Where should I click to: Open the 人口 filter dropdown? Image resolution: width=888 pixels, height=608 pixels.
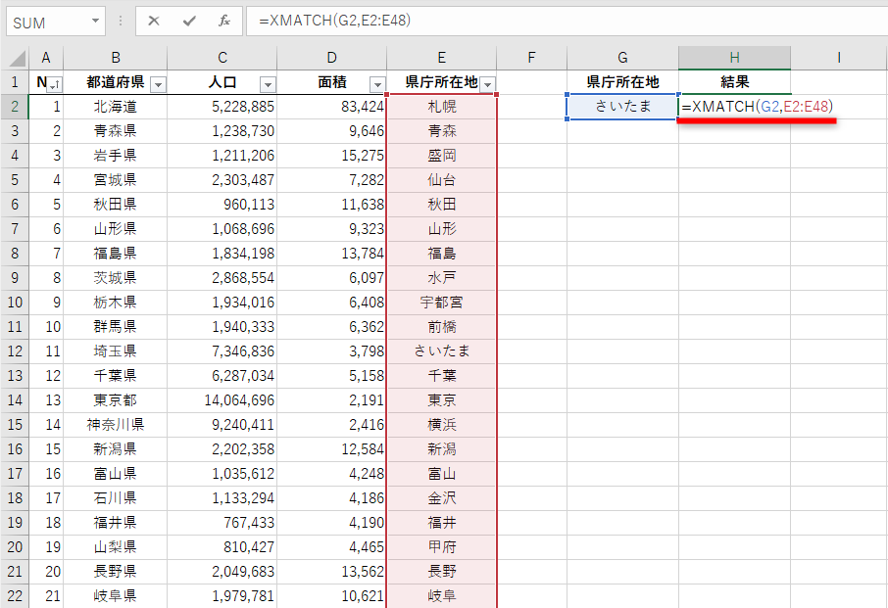pyautogui.click(x=268, y=85)
